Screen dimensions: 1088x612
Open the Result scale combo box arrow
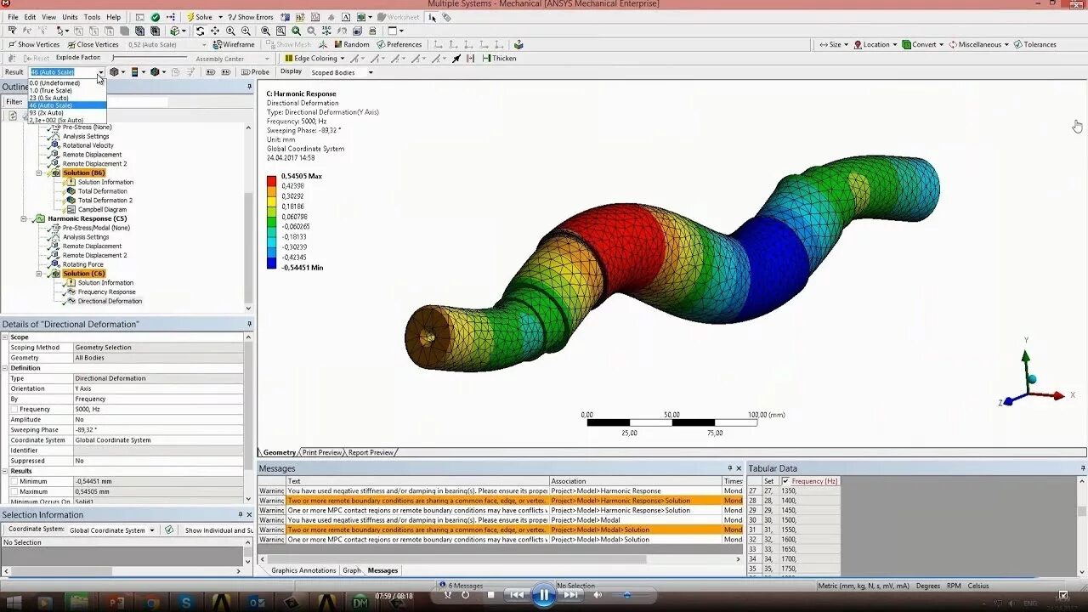(x=100, y=72)
